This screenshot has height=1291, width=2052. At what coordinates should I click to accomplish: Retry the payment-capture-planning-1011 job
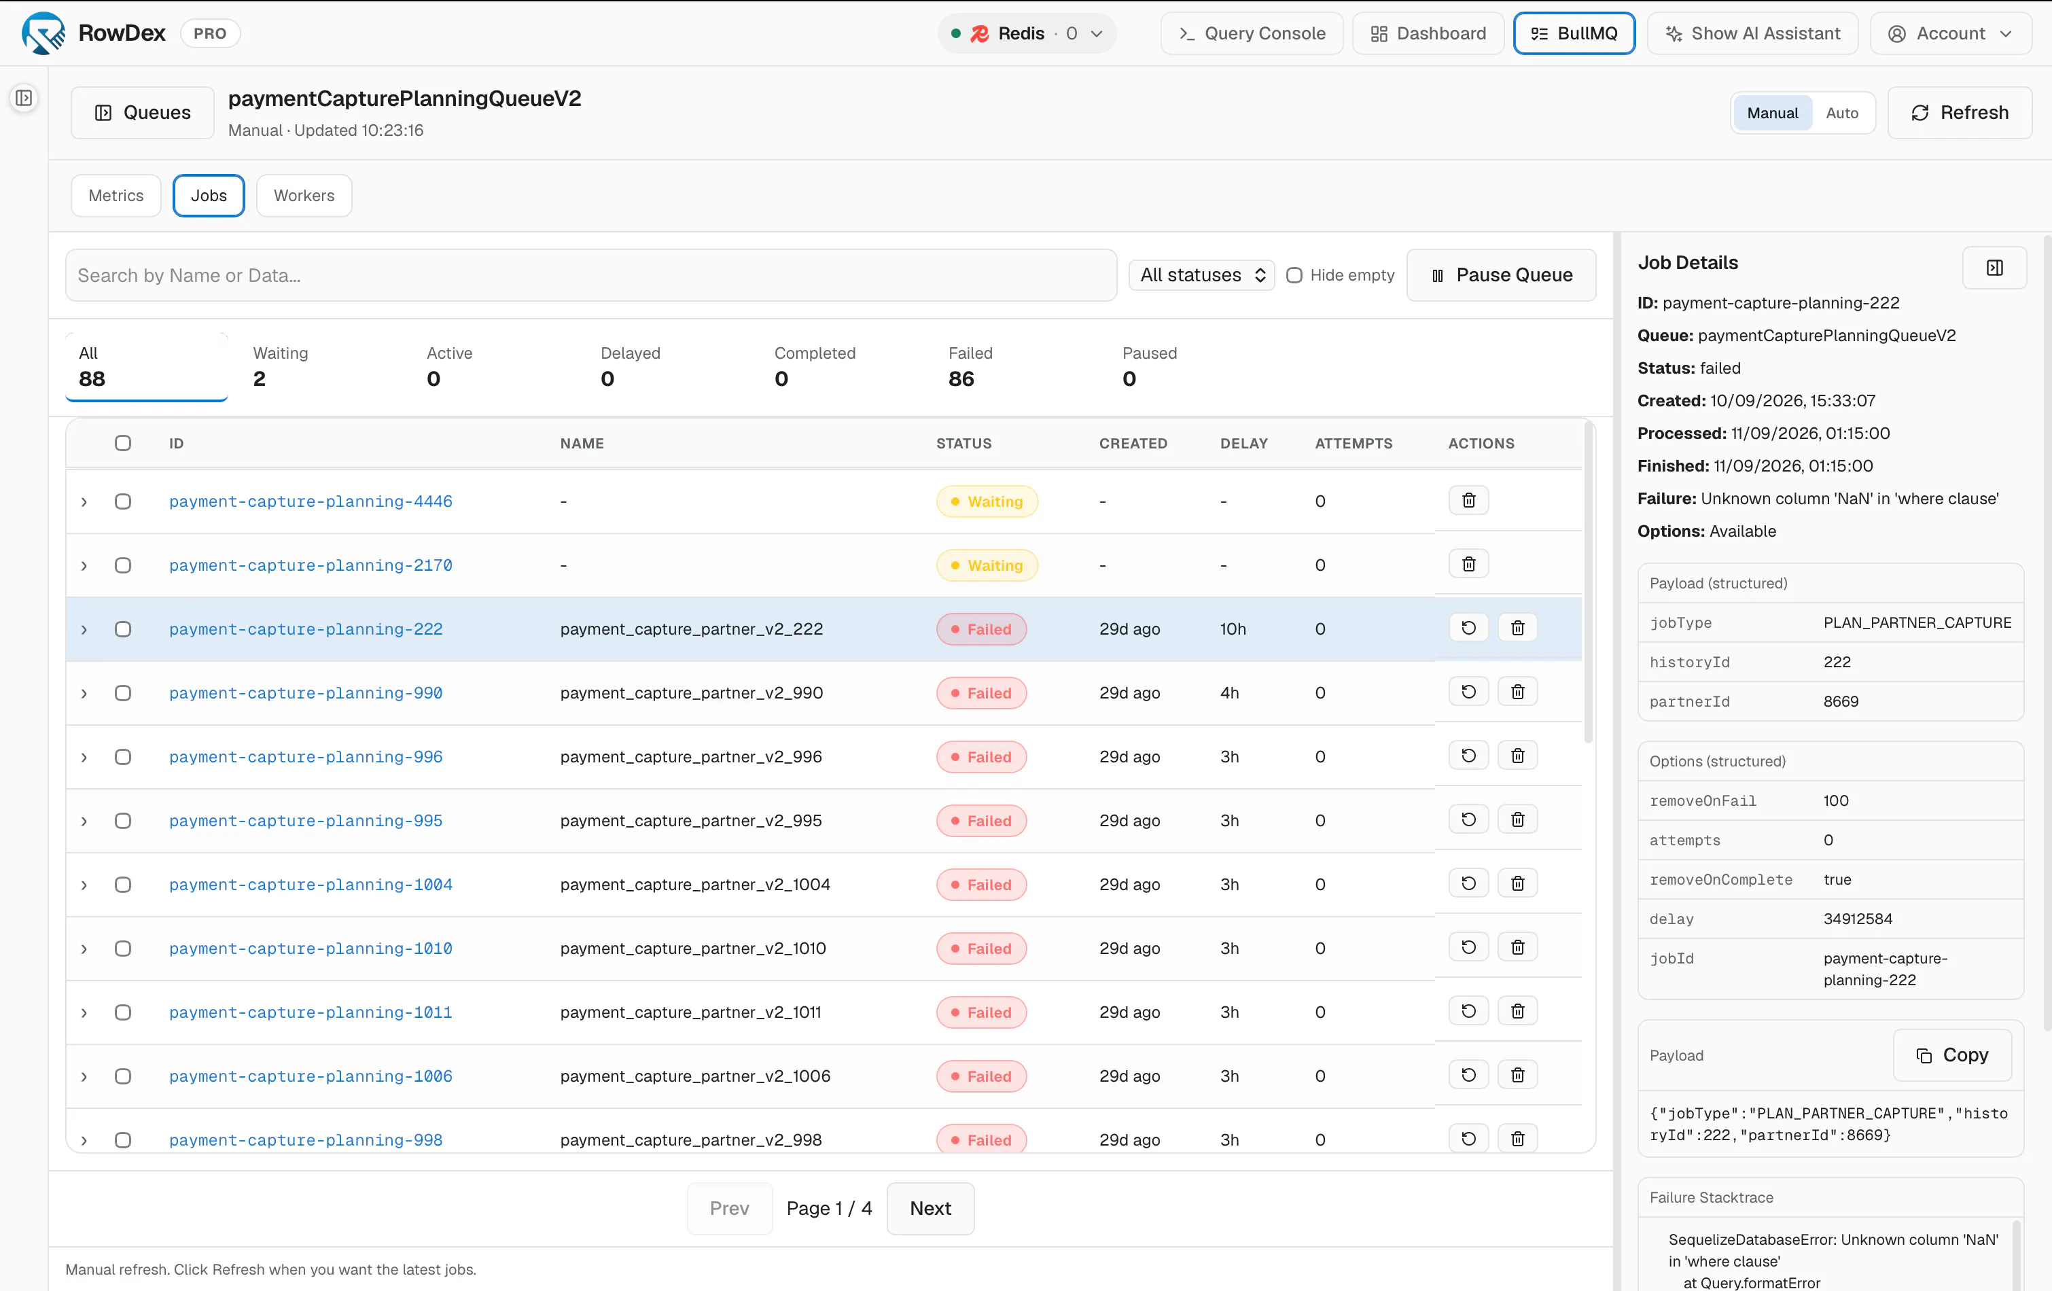coord(1468,1012)
